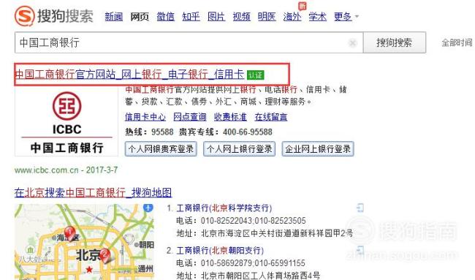Open 在北京搜索中国工商银行_搜狗地图 link
Screen dimensions: 475x280
pyautogui.click(x=93, y=192)
